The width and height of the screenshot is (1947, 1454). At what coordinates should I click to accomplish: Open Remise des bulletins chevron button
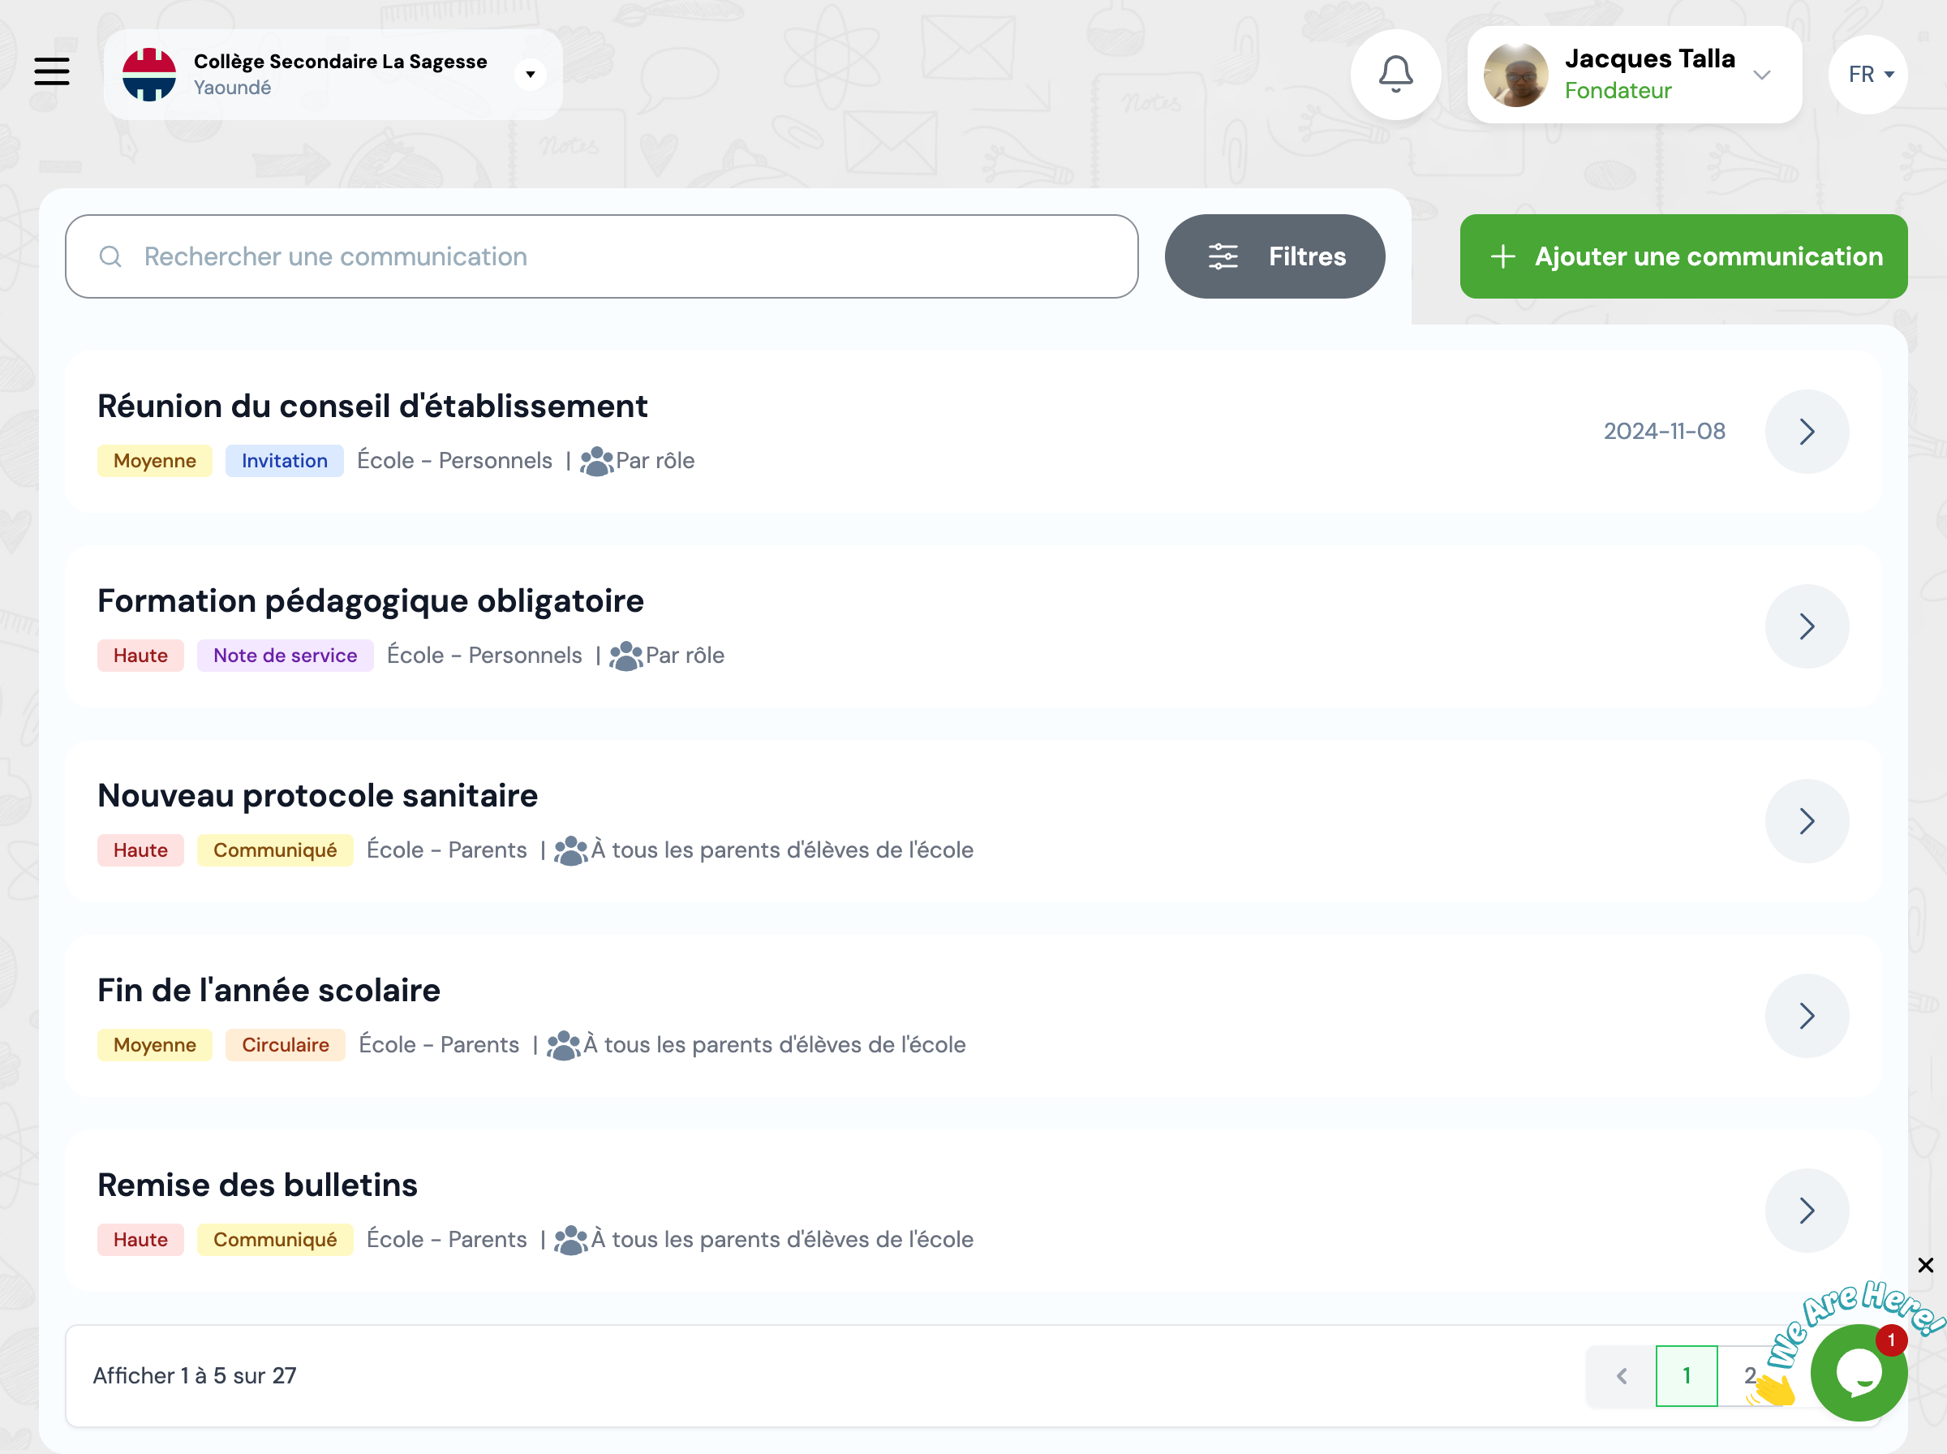(1806, 1211)
